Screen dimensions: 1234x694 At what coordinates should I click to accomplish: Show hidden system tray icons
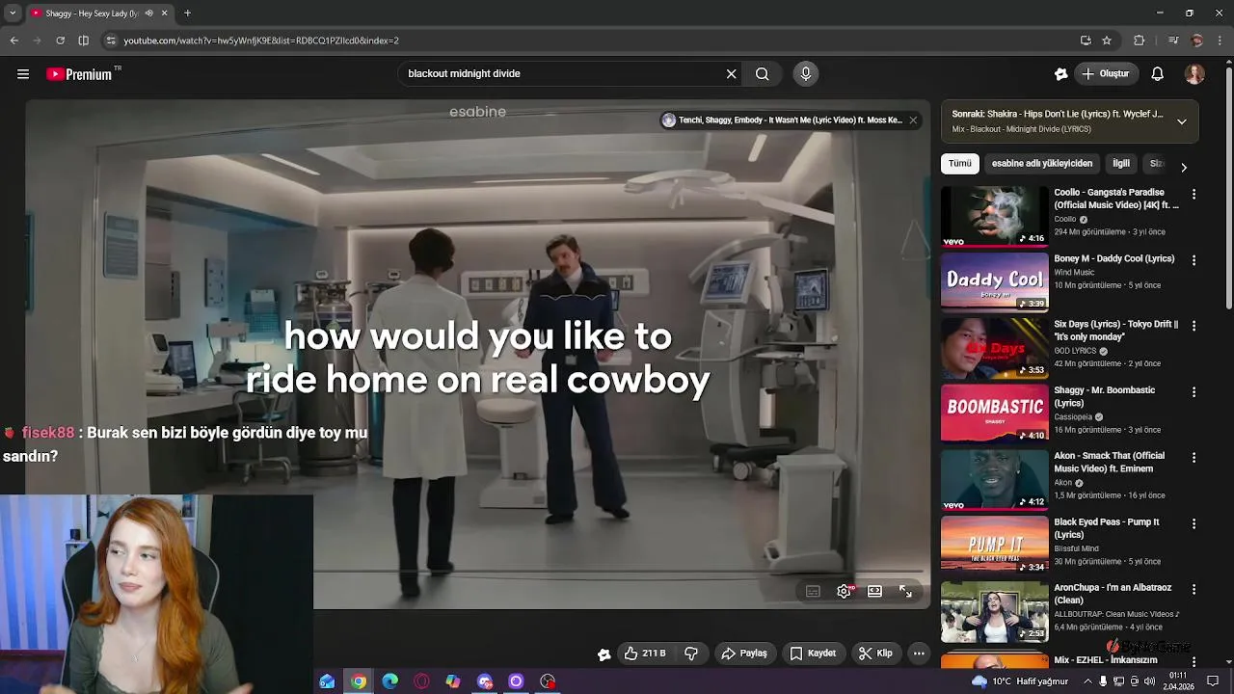[1087, 681]
